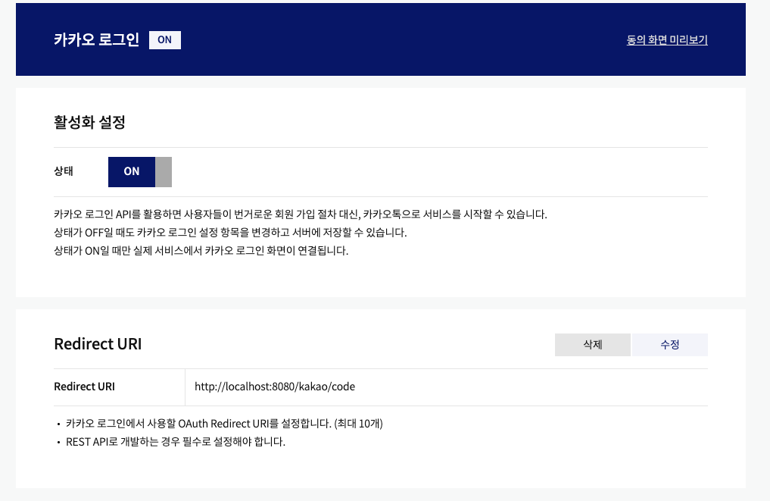Click the bullet starting REST API로 개발하는 경우

click(176, 442)
